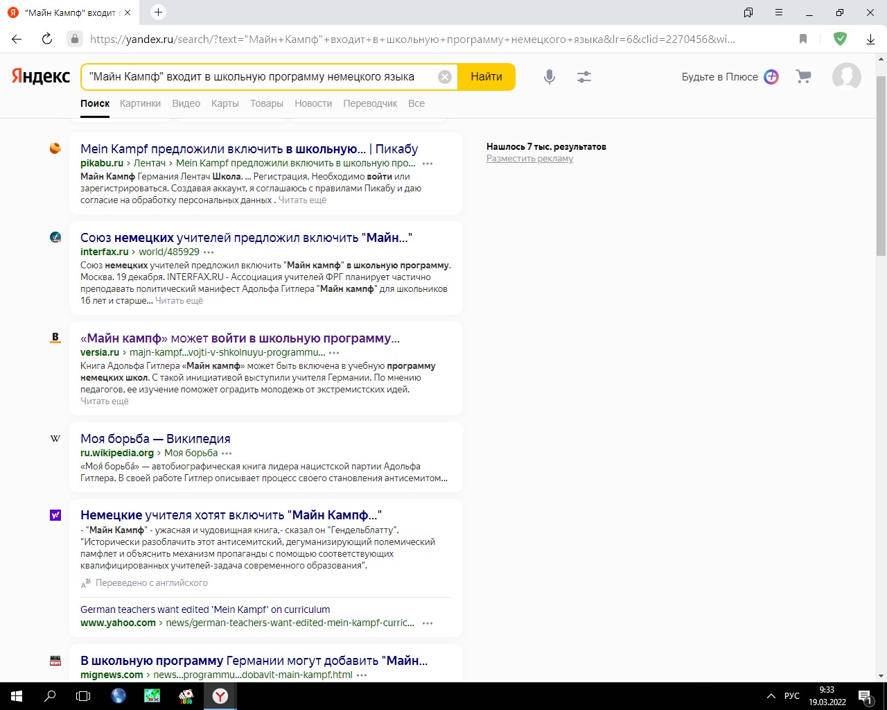Open the green Protect shield icon
Viewport: 887px width, 710px height.
point(840,39)
